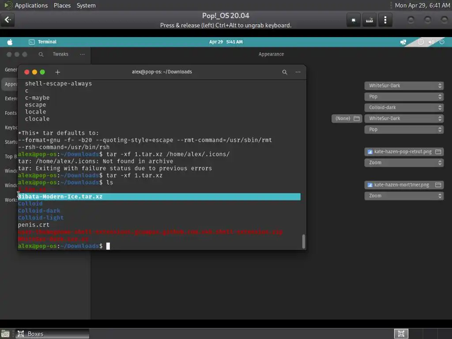Select the Startup section in Tweaks sidebar

coord(10,142)
